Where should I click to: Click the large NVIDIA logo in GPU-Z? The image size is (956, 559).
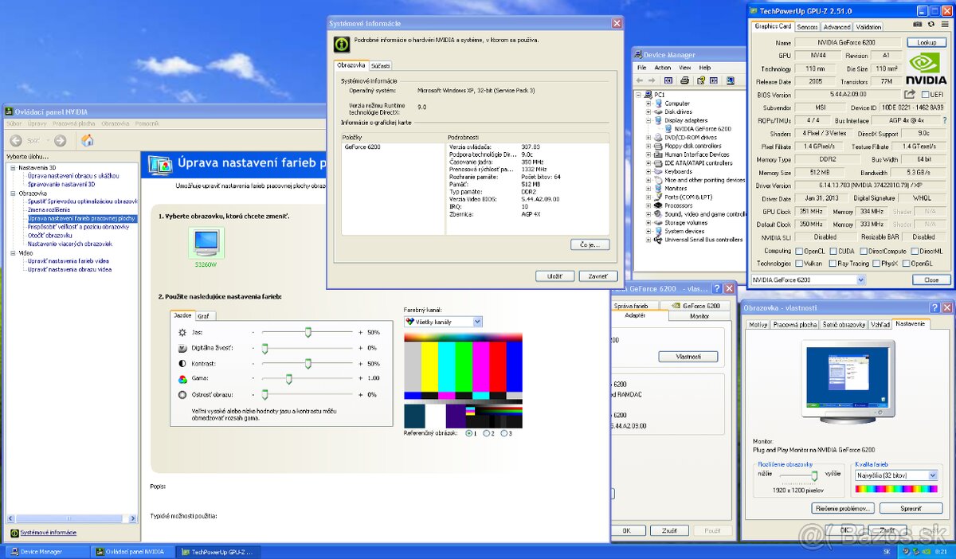(927, 67)
